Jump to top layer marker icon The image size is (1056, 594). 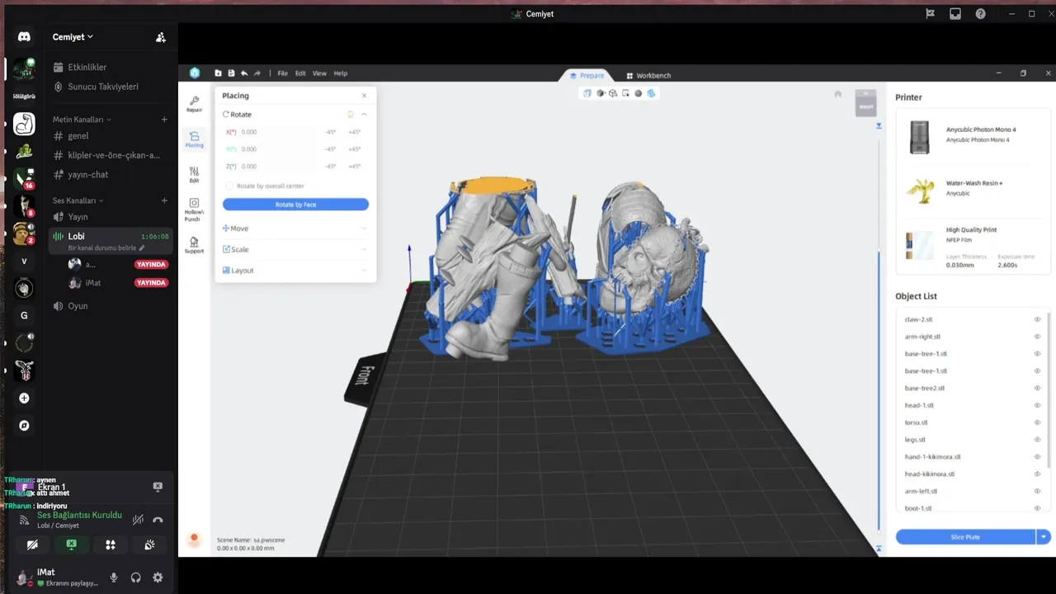pyautogui.click(x=879, y=125)
